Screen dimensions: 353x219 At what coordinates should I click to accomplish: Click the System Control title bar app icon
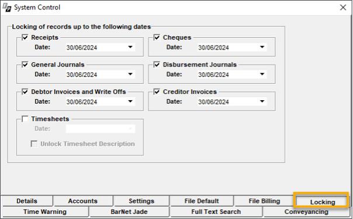(7, 8)
